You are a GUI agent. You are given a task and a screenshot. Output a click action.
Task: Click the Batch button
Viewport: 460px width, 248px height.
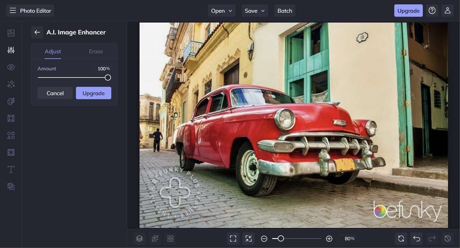point(284,11)
